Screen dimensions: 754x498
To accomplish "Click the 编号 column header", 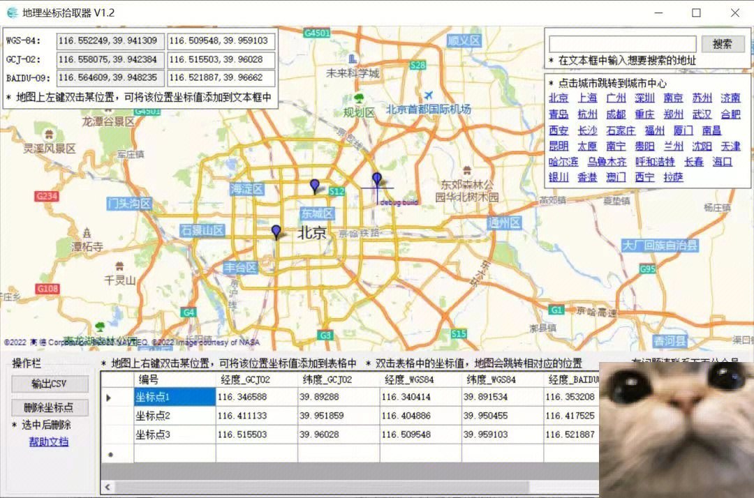I will click(x=175, y=379).
